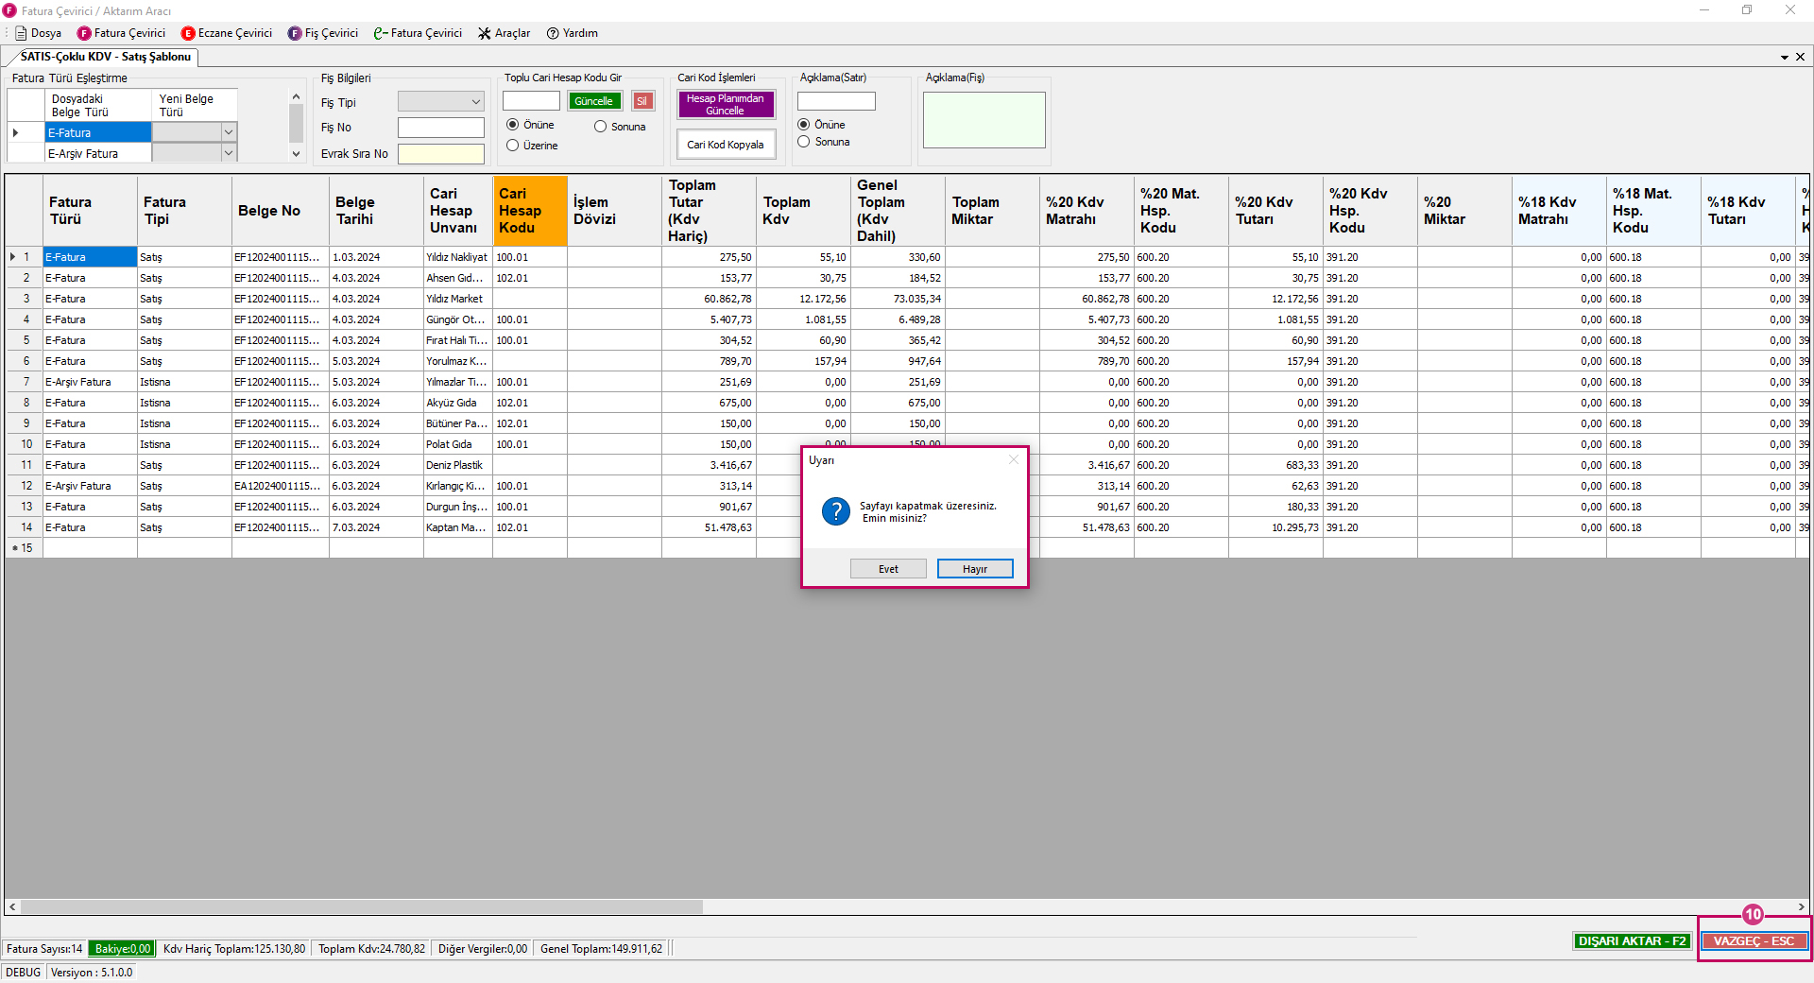Screen dimensions: 1814x983
Task: Click the pink F Fatura Çevirici icon
Action: (84, 33)
